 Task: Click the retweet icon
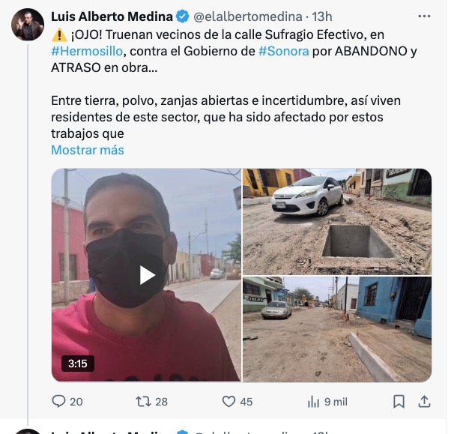143,402
